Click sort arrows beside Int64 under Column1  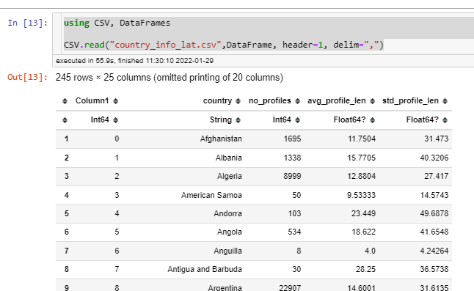tap(115, 120)
